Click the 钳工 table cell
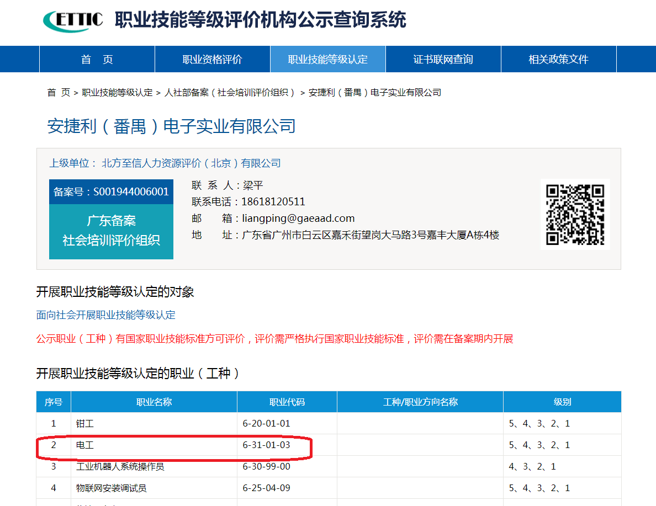656x506 pixels. (x=154, y=424)
